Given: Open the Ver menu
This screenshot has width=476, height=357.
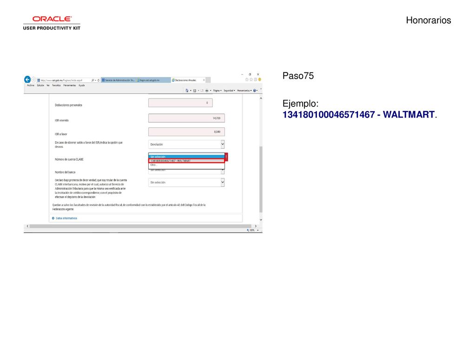Looking at the screenshot, I should click(x=48, y=86).
